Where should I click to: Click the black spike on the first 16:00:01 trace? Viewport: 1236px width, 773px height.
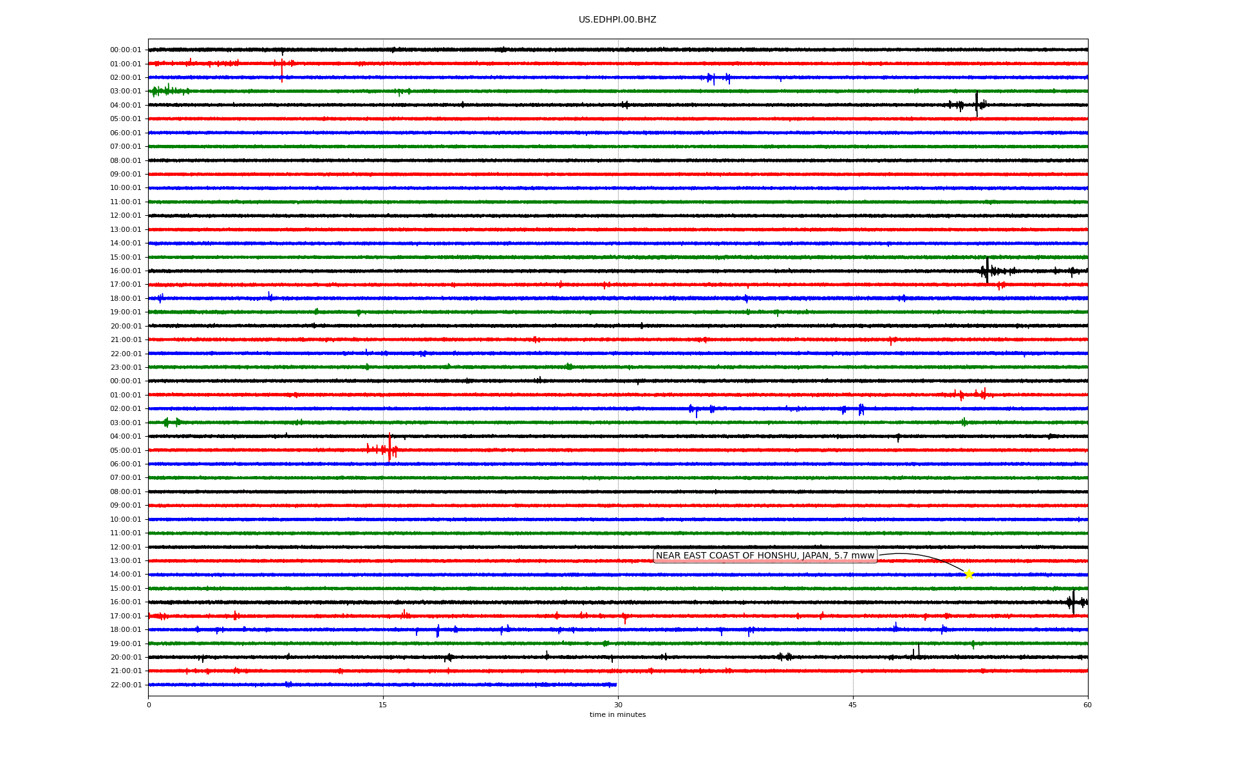pos(987,271)
